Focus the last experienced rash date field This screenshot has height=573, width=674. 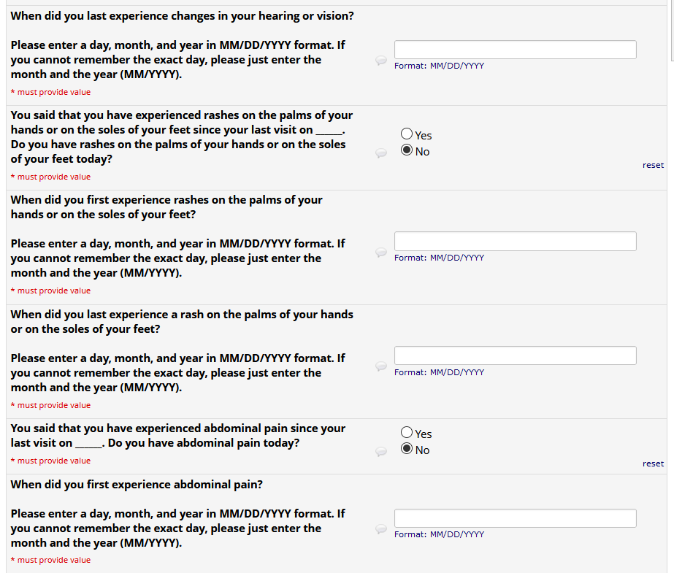point(515,355)
